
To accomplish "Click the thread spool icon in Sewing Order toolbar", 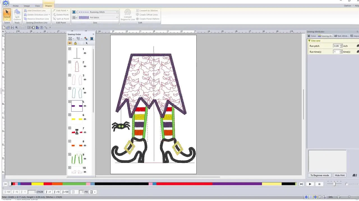I will pyautogui.click(x=92, y=39).
